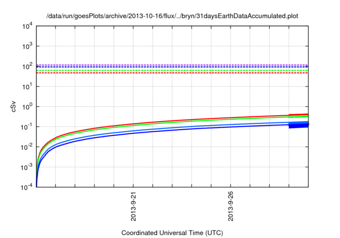
Task: Click the 10^-1 y-axis label
Action: 27,126
